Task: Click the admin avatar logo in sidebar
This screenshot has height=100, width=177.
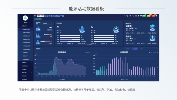Action: coord(25,18)
